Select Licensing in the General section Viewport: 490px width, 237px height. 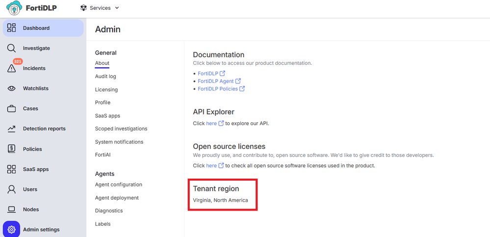[x=106, y=90]
